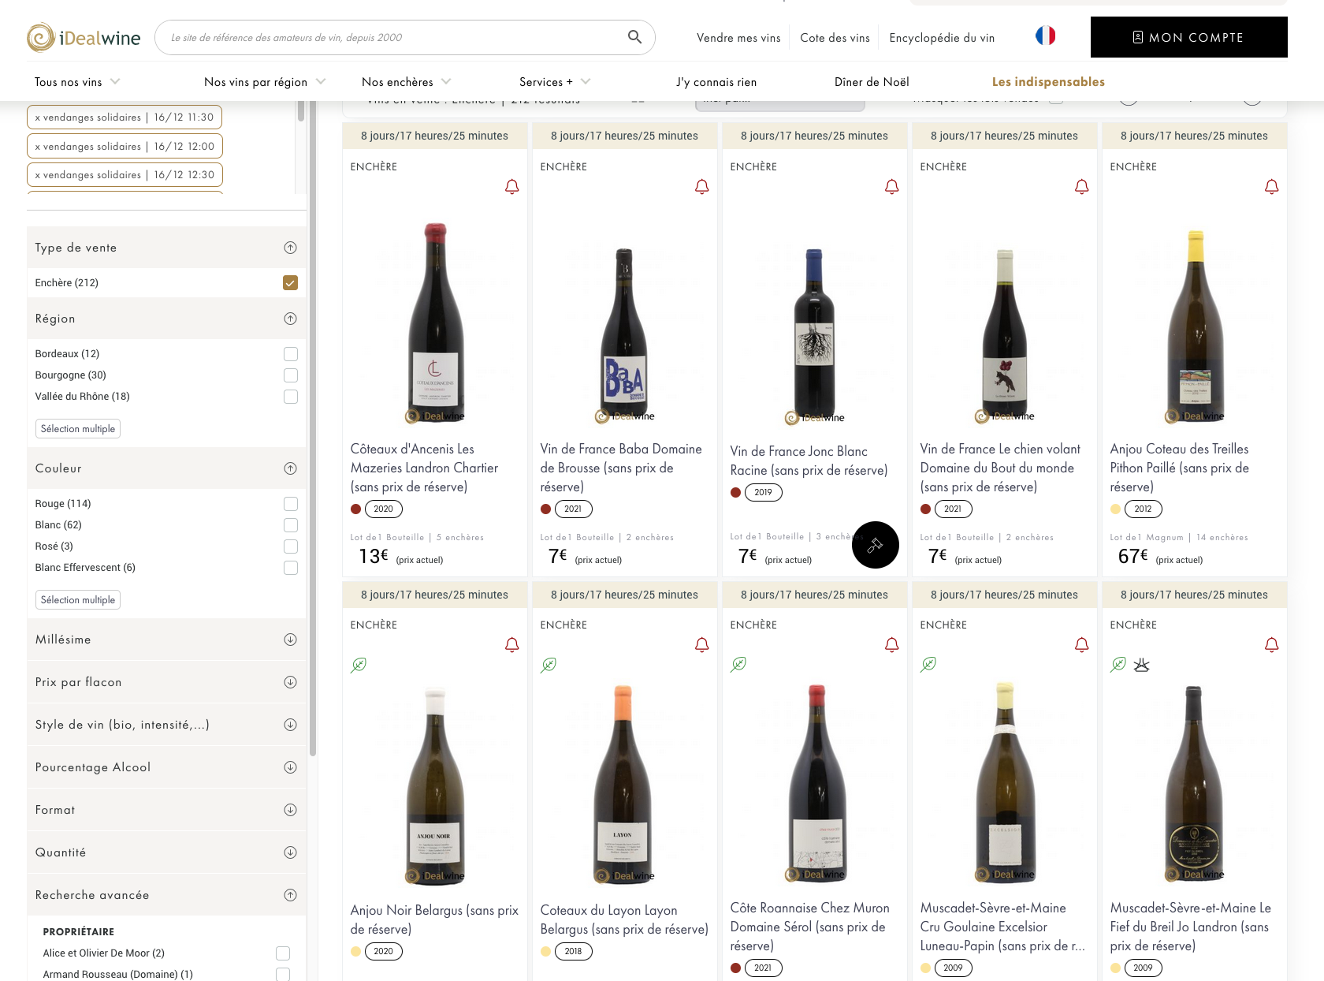Open the Cote des vins link
This screenshot has width=1324, height=981.
835,38
